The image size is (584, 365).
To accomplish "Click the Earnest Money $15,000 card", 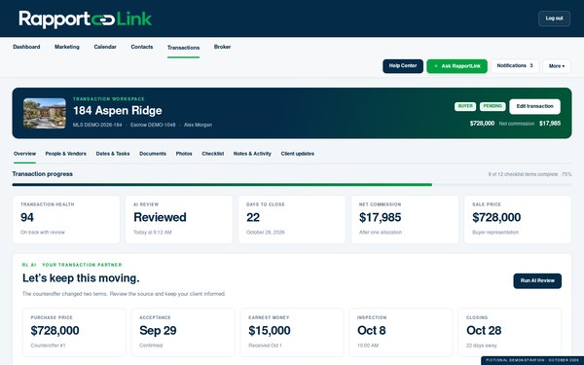I will pyautogui.click(x=292, y=332).
